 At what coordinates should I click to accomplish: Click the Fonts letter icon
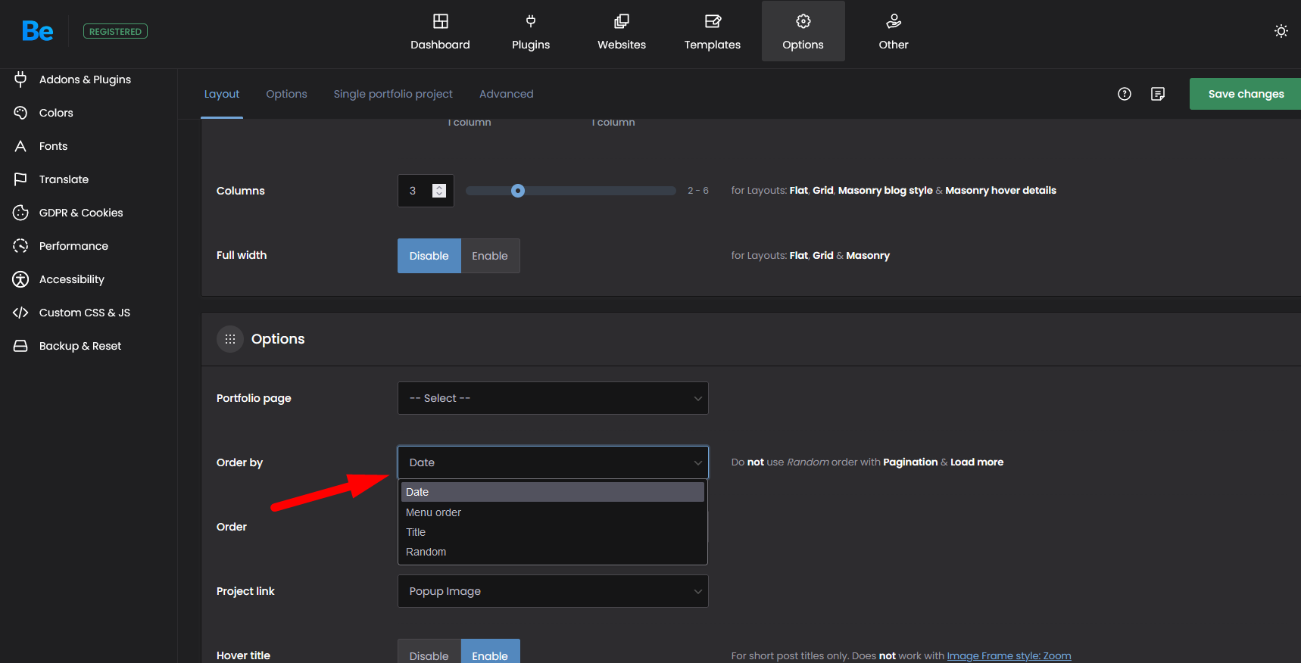[x=20, y=146]
